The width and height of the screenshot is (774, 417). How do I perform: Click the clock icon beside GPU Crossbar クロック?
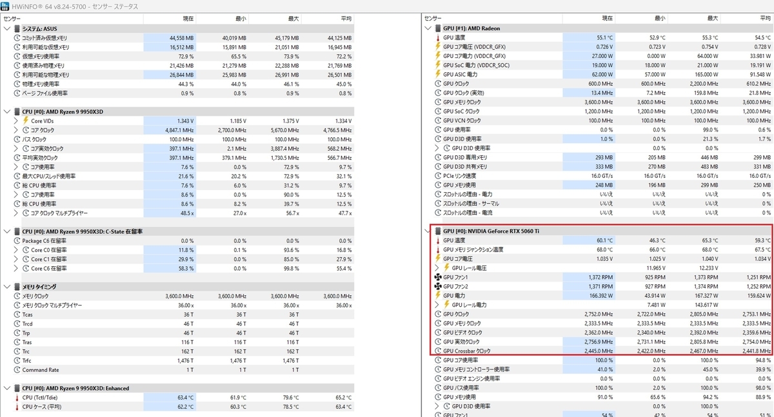click(x=438, y=351)
